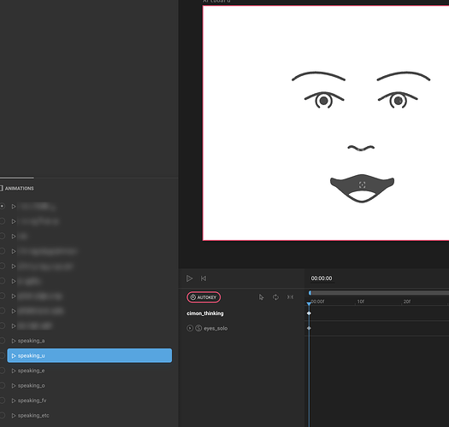
Task: Expand the speaking_fv animation triangle
Action: click(x=14, y=401)
